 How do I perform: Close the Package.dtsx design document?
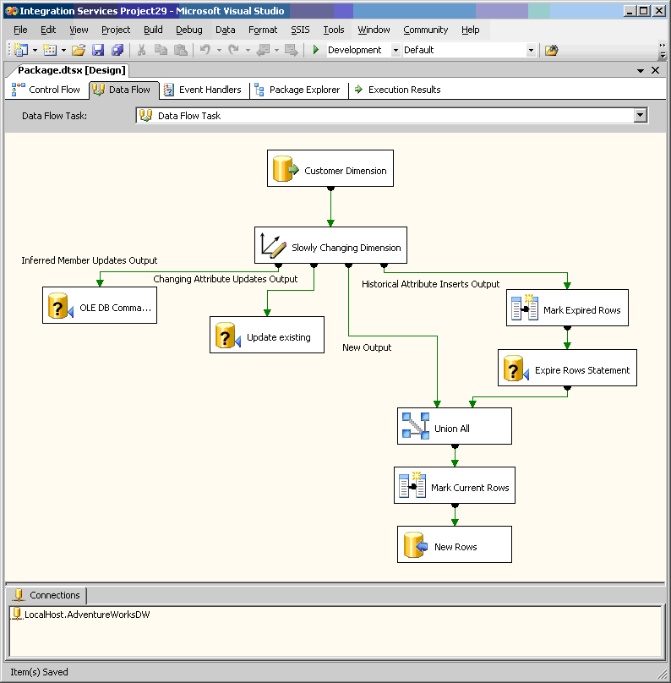point(656,70)
